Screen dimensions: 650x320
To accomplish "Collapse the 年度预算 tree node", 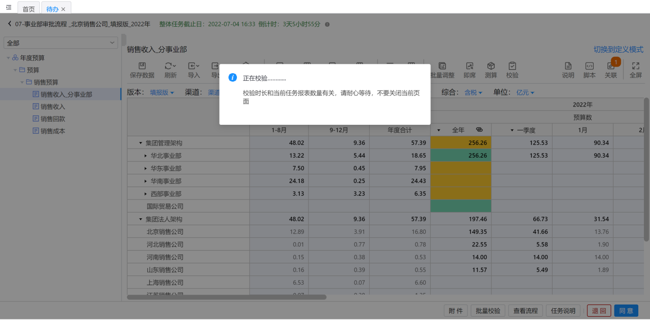I will (x=8, y=58).
